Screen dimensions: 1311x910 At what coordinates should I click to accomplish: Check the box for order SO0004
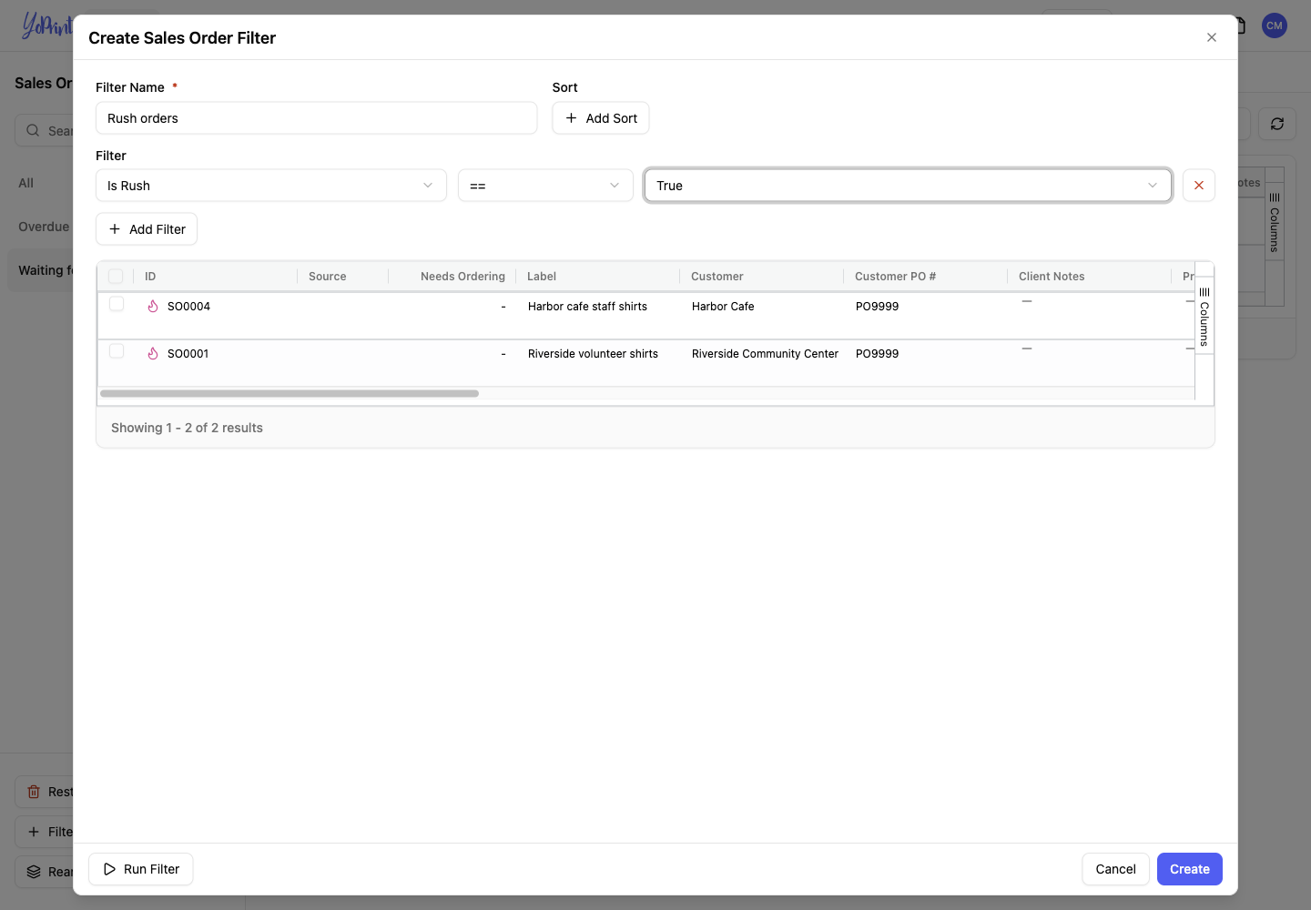(117, 304)
